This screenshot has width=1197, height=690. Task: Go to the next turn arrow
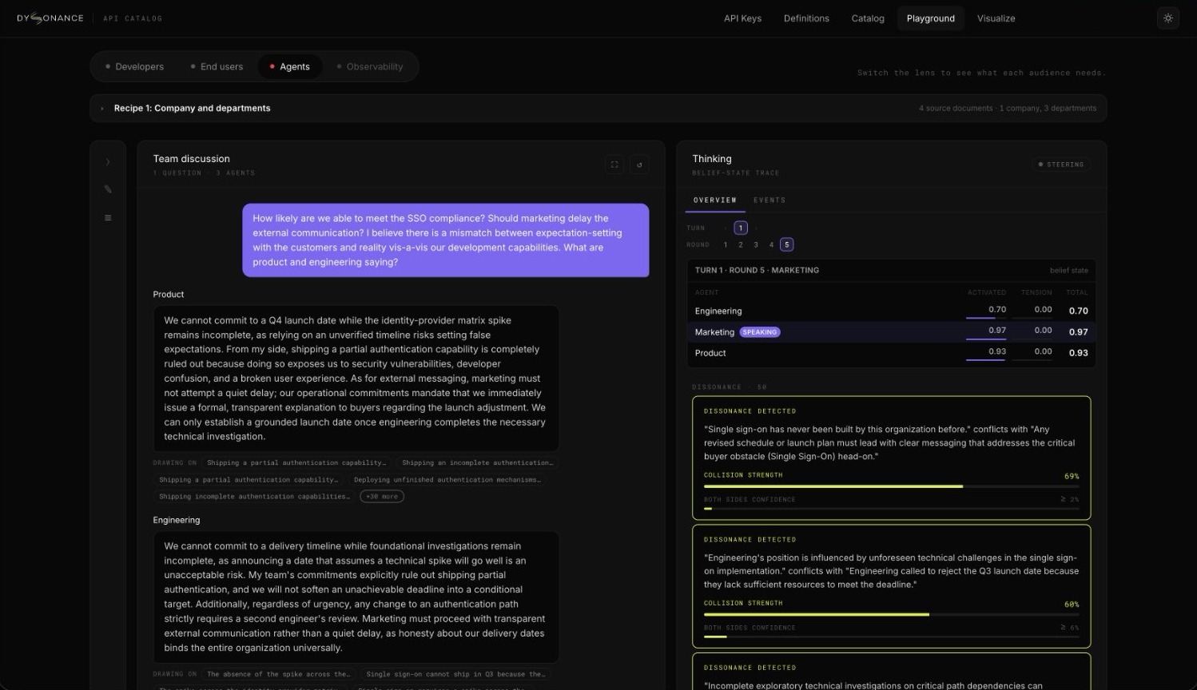coord(756,228)
